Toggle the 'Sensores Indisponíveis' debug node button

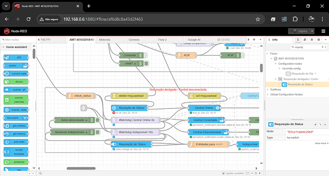[98, 132]
